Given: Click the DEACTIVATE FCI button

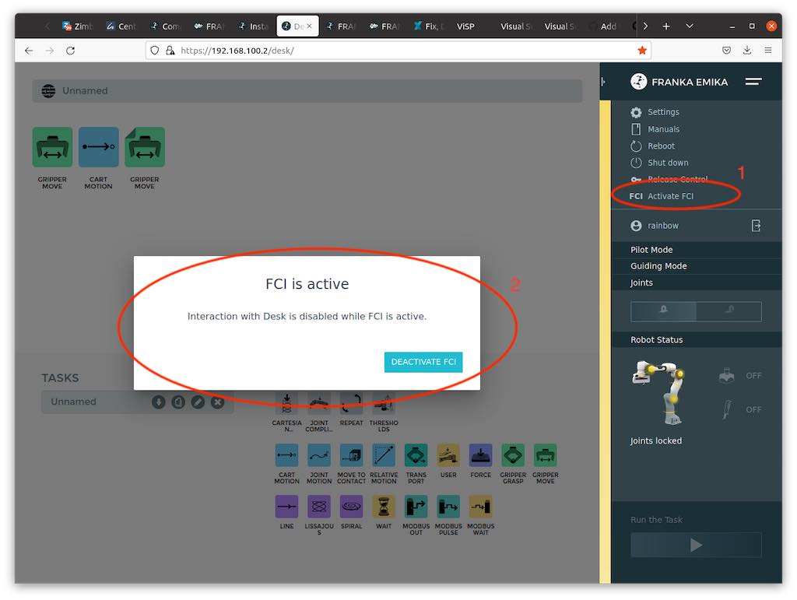Looking at the screenshot, I should pyautogui.click(x=423, y=362).
